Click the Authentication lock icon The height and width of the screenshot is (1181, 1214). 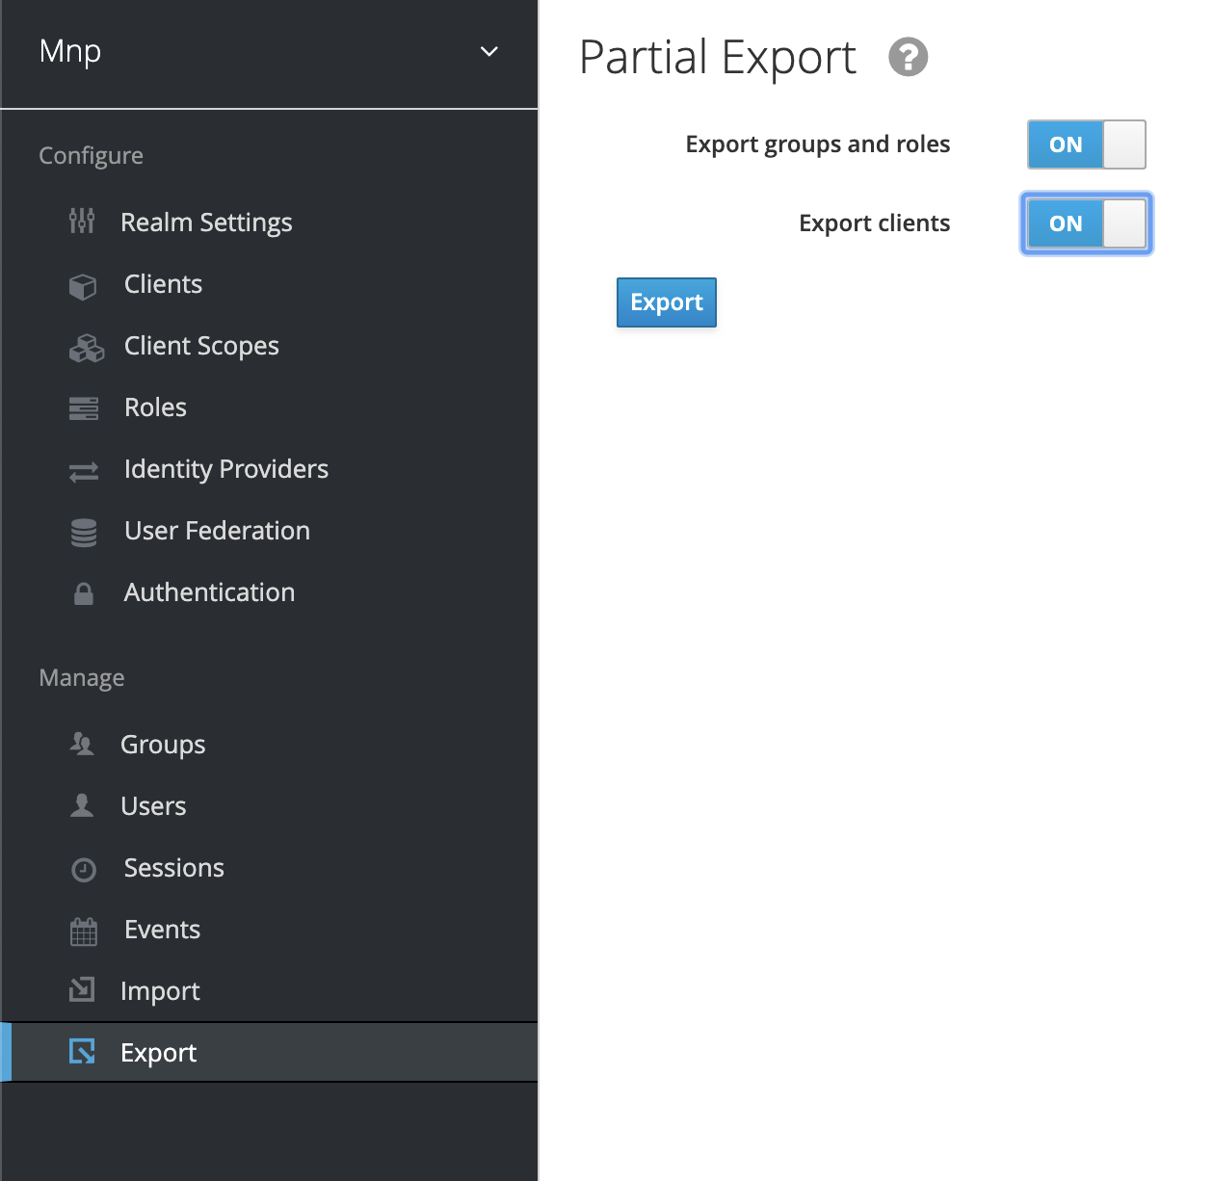[x=84, y=593]
